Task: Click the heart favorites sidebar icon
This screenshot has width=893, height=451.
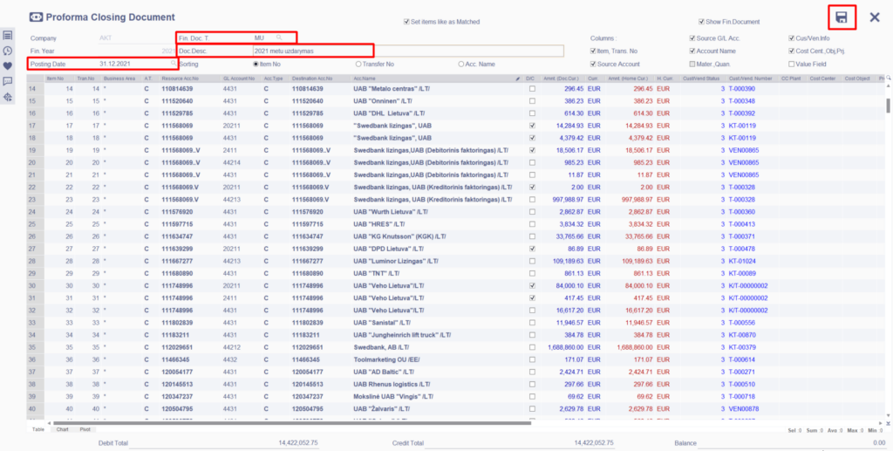Action: tap(8, 66)
